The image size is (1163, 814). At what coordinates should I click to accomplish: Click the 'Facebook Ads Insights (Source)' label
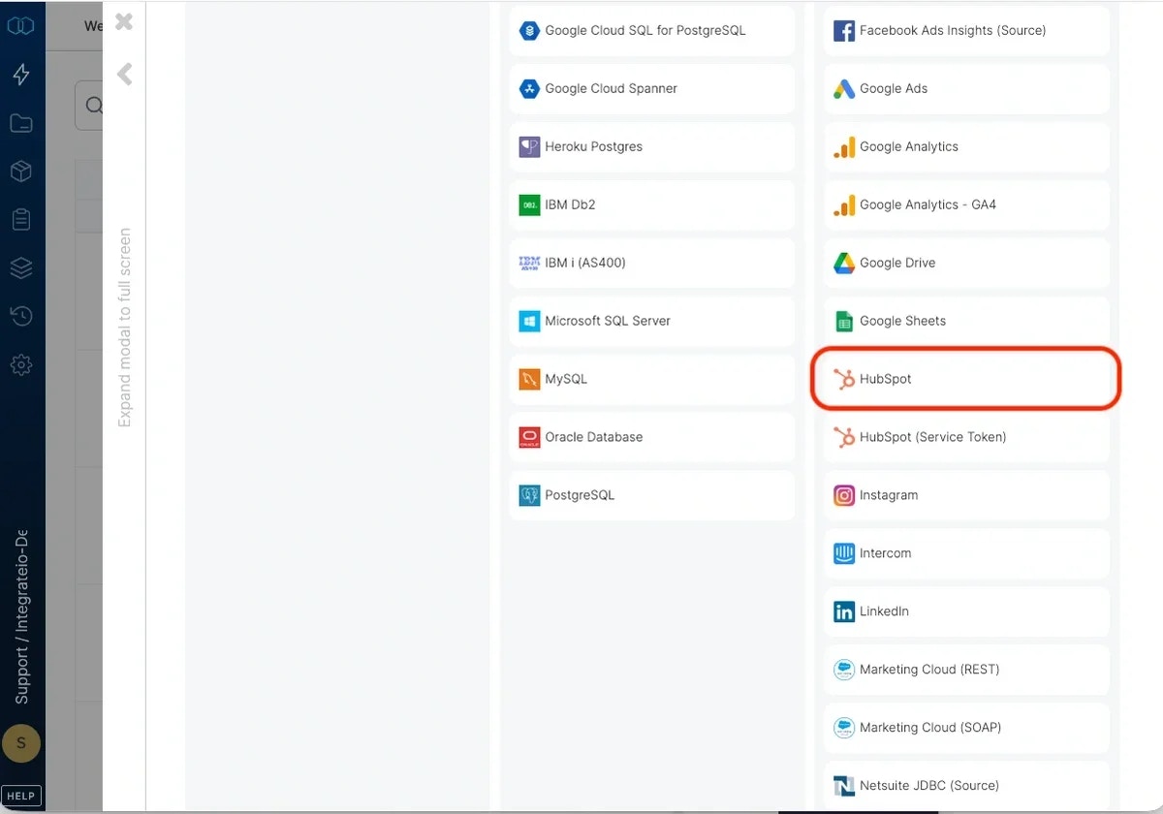pyautogui.click(x=953, y=30)
